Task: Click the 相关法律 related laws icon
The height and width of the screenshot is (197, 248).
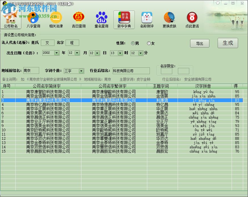Action: pos(56,20)
